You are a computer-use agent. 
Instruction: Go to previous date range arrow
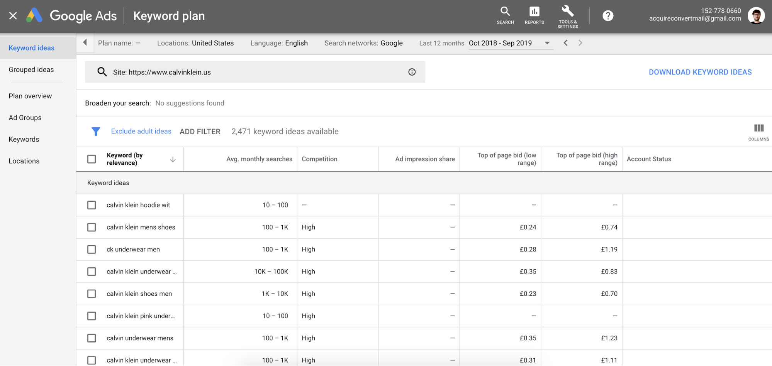565,43
